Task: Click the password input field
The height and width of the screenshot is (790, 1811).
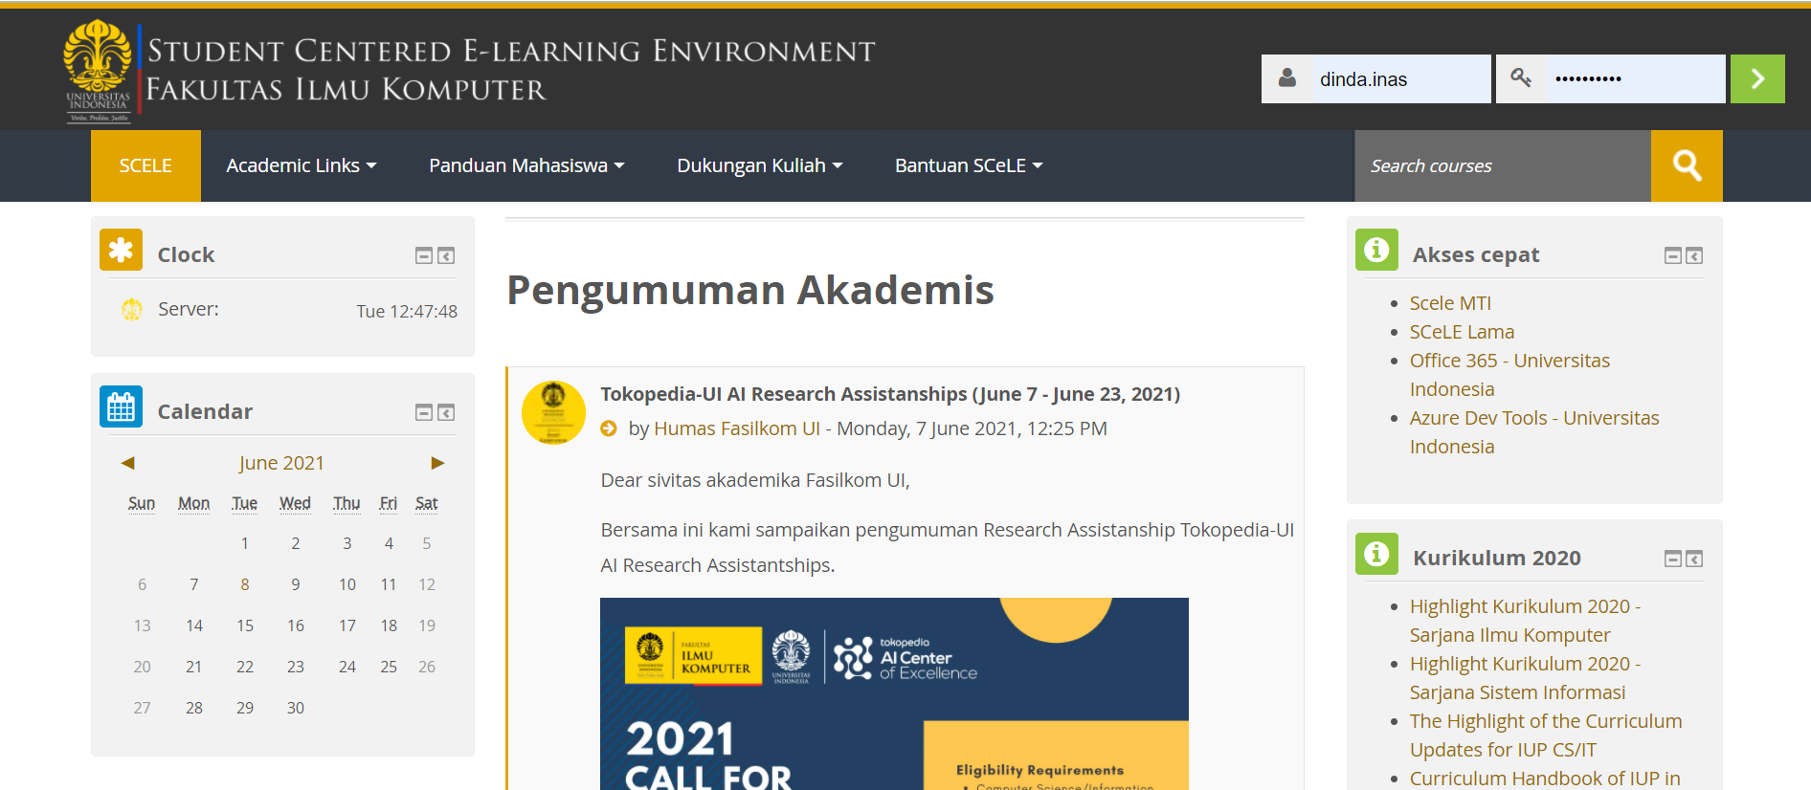Action: tap(1635, 78)
